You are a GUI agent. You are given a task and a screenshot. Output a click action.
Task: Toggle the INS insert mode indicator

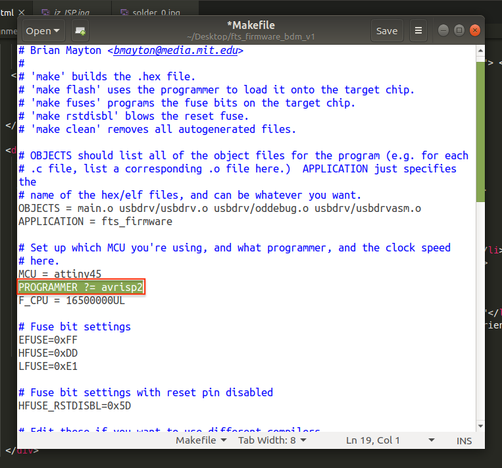pyautogui.click(x=464, y=441)
